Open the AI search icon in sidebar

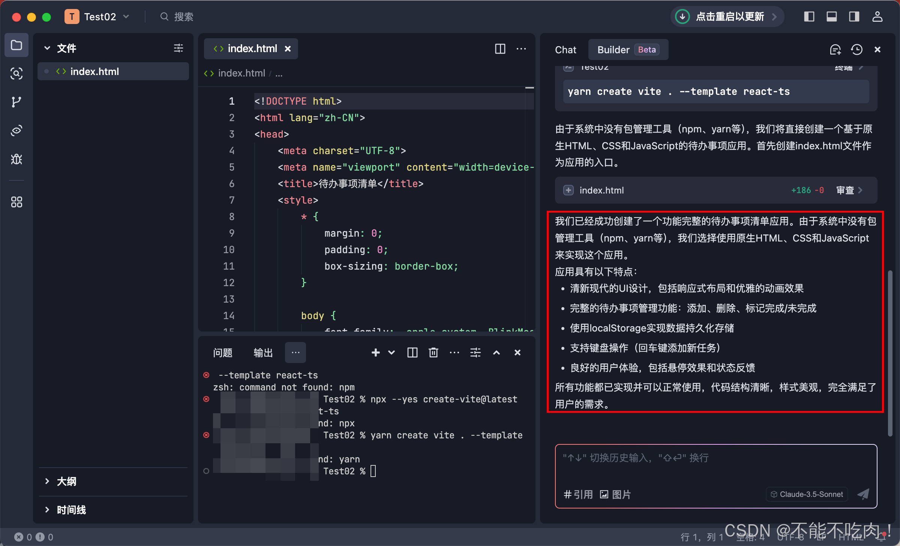tap(16, 73)
